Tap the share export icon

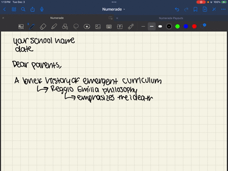[32, 9]
